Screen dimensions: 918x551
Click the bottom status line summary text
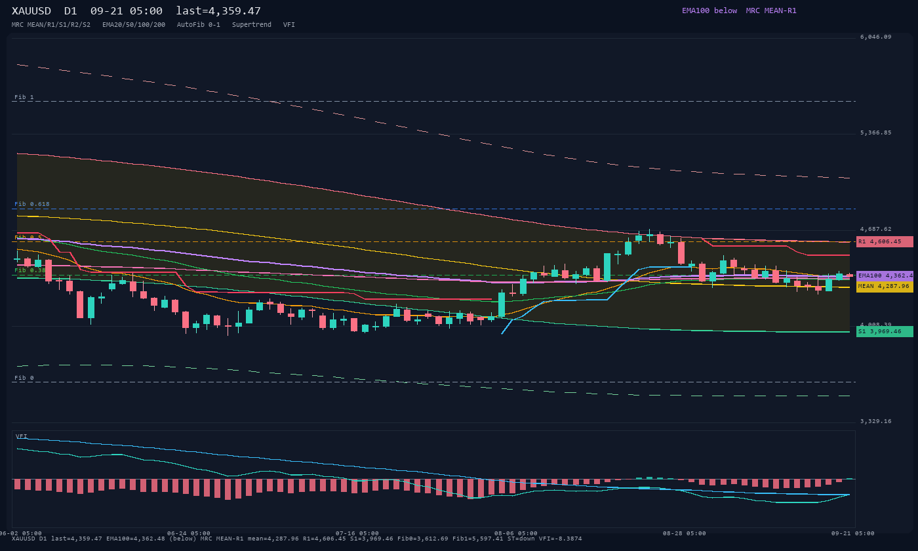(x=297, y=539)
